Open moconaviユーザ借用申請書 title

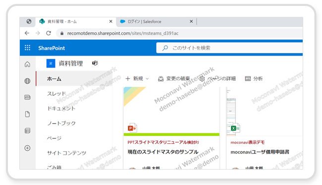coord(260,152)
